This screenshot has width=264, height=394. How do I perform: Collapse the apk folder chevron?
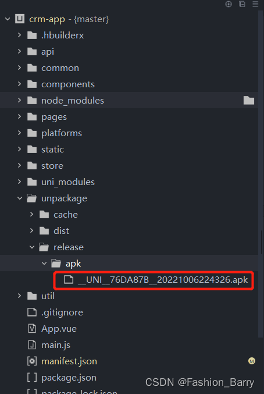click(x=44, y=263)
